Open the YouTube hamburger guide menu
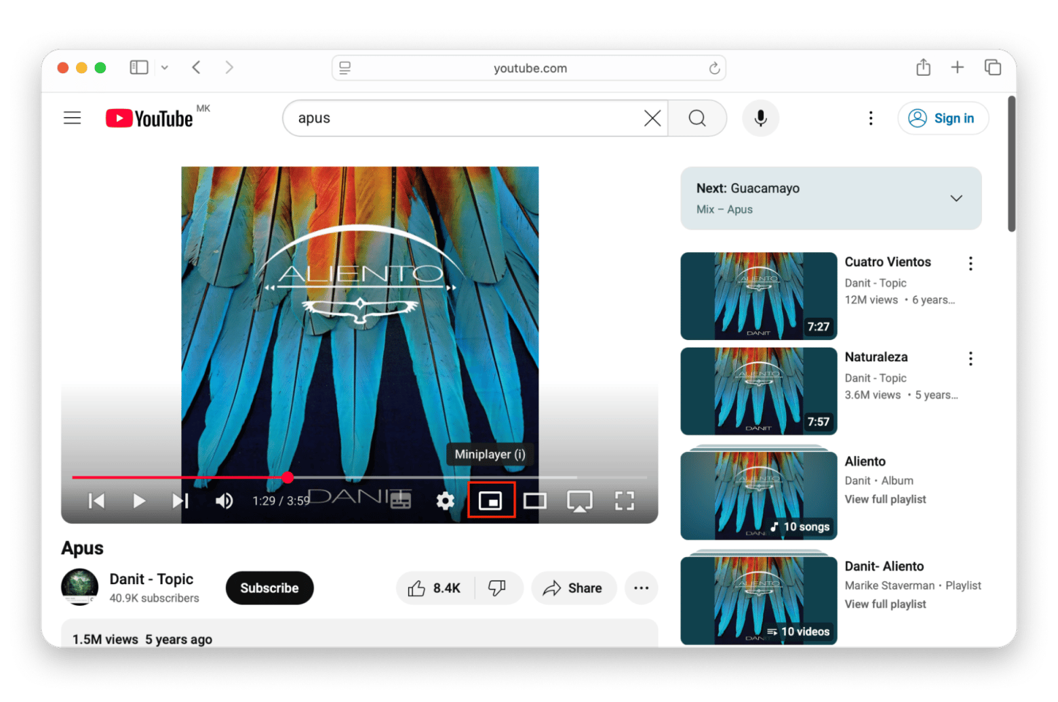 point(73,118)
